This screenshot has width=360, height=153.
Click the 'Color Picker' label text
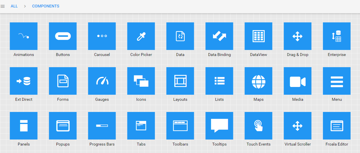(x=141, y=55)
